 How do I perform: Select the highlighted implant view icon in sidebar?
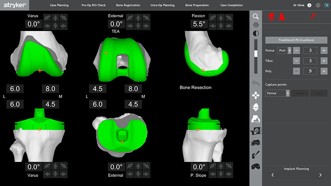pyautogui.click(x=256, y=119)
